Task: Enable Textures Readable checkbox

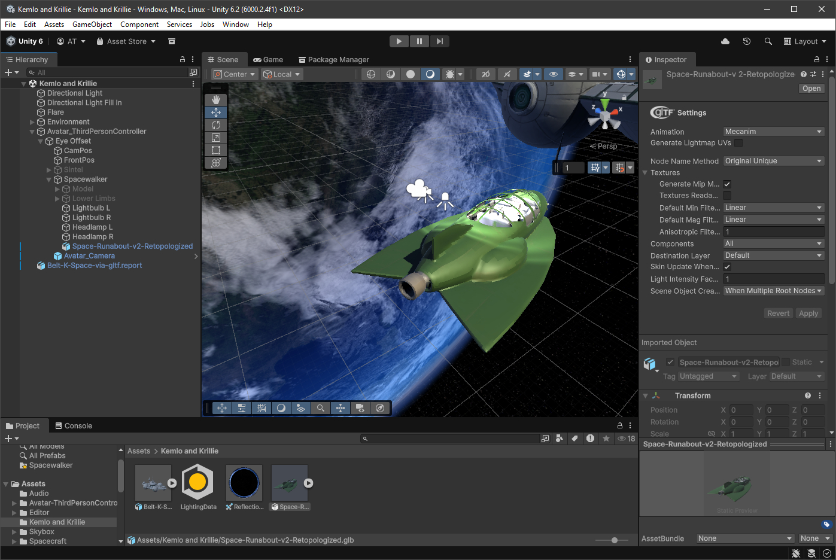Action: (727, 196)
